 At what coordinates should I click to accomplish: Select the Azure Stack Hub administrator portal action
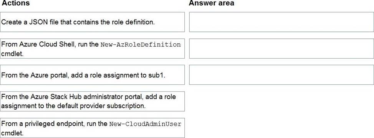click(92, 101)
